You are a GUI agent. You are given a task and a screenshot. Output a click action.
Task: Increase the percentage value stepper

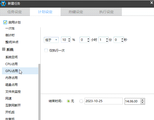[x=69, y=39]
